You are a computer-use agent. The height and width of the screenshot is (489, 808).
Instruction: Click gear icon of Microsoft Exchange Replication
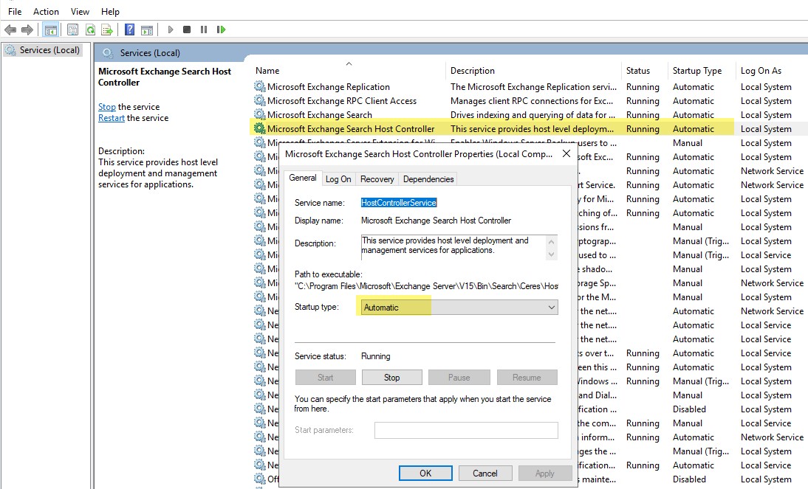point(260,86)
